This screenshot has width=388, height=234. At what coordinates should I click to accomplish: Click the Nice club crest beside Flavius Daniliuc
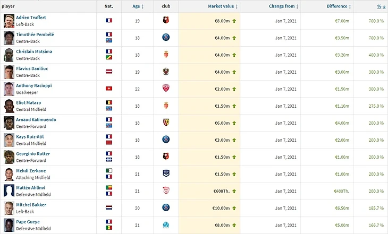165,72
